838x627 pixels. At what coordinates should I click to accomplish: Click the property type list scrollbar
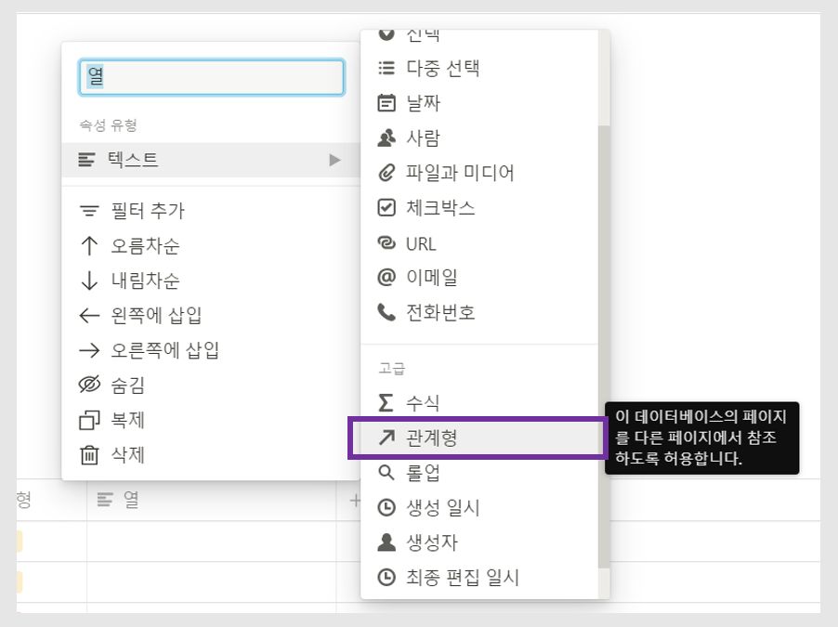point(604,346)
